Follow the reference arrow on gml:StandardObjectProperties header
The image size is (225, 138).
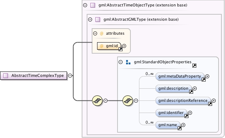[x=194, y=65]
